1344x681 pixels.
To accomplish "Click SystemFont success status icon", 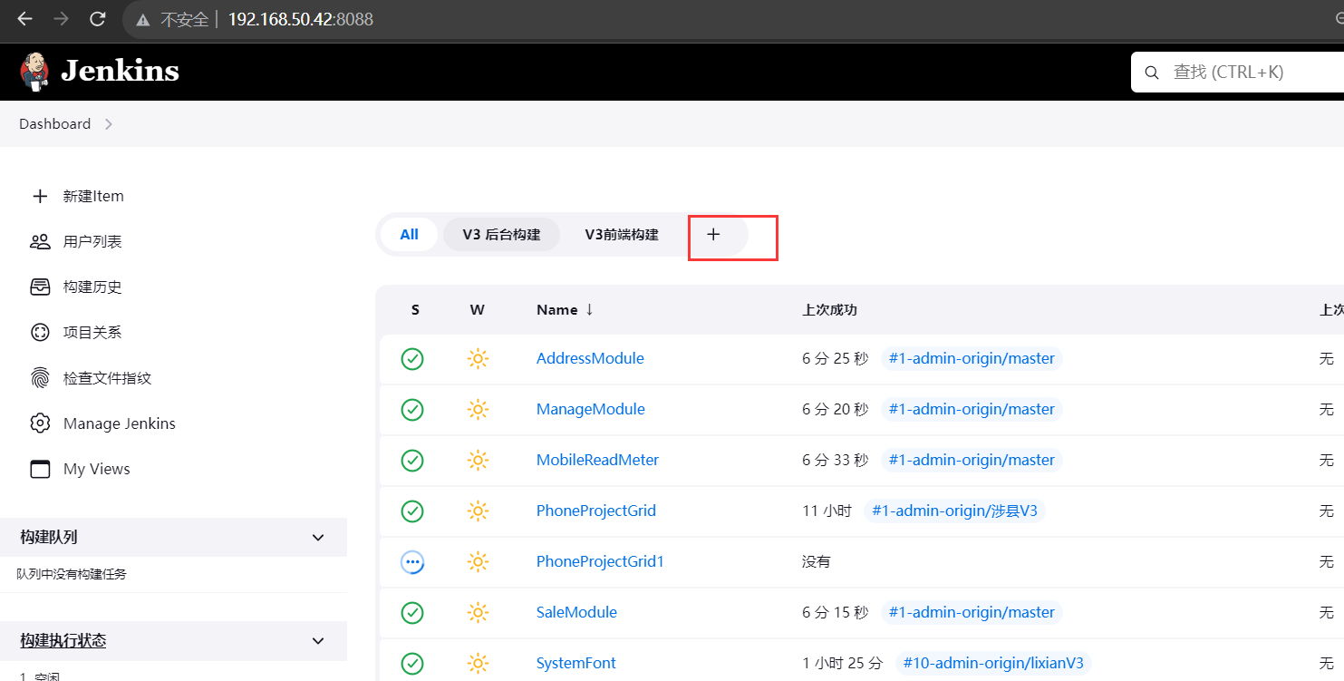I will click(412, 664).
